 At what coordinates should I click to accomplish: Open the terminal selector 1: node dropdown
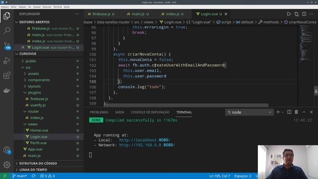tap(249, 112)
